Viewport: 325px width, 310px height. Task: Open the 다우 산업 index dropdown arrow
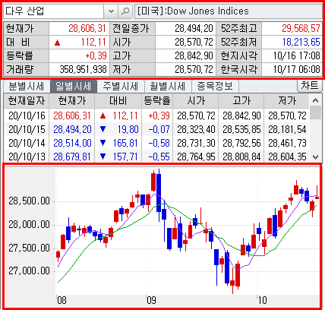(111, 11)
